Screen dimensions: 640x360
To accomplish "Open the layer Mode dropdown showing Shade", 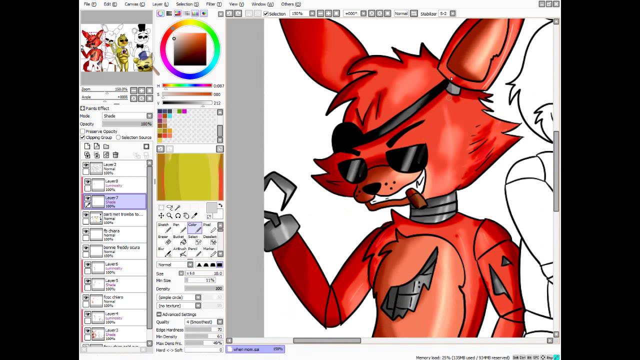I will pyautogui.click(x=127, y=116).
